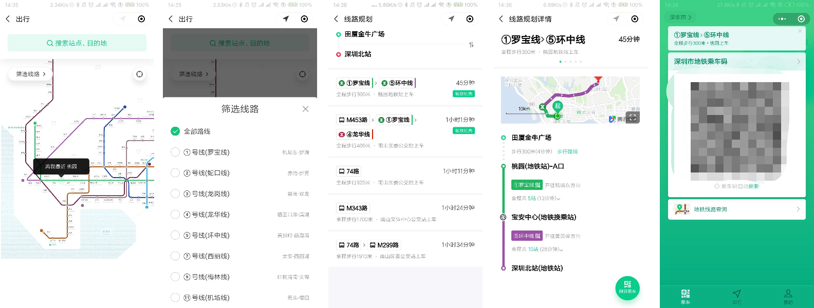This screenshot has width=814, height=308.
Task: Tap the route pager dots under the 45分钟 header
Action: (x=570, y=62)
